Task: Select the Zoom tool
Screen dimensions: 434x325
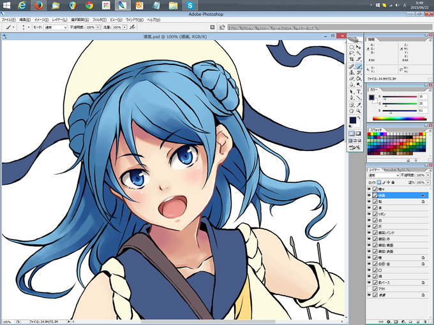Action: [x=359, y=110]
